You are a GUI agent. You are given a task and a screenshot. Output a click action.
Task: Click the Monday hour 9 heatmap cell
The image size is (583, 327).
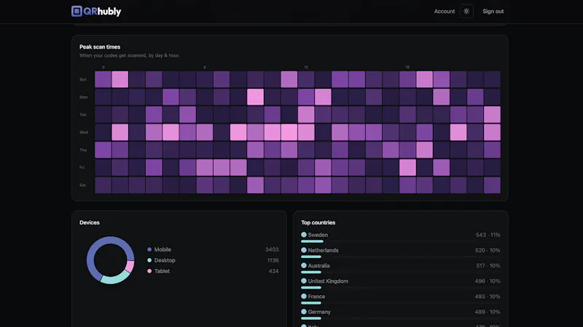(256, 97)
